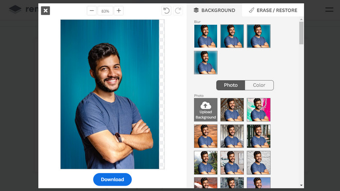Choose the mountain landscape background thumbnail
Viewport: 340px width, 191px height.
205,162
